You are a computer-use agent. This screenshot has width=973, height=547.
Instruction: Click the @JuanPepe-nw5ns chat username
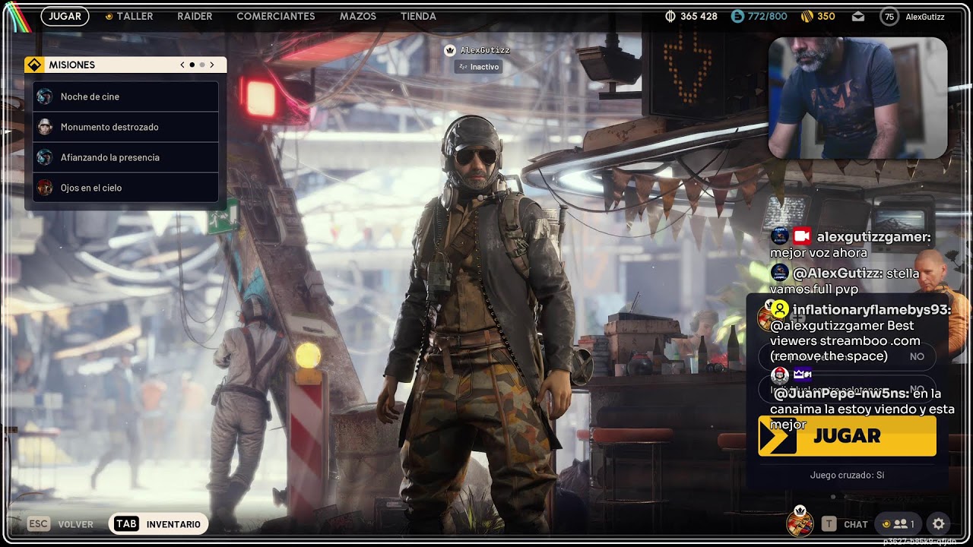pyautogui.click(x=841, y=394)
